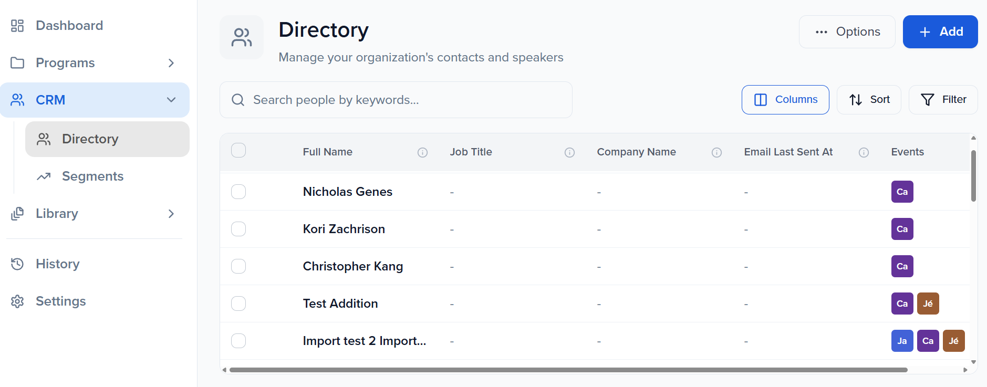Click the horizontal scrollbar under the table

pyautogui.click(x=568, y=370)
